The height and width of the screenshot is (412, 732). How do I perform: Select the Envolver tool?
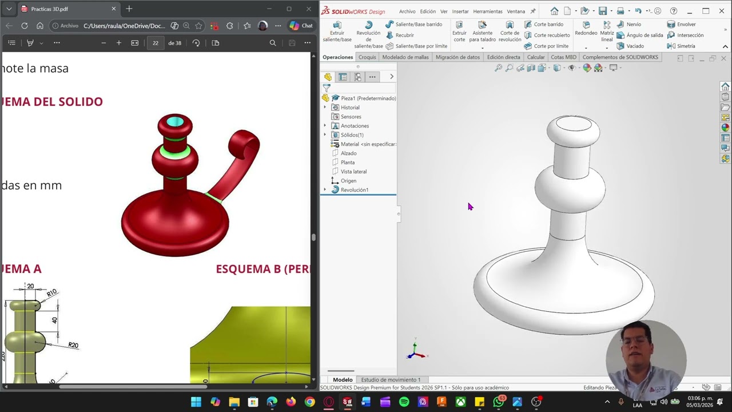click(x=681, y=25)
